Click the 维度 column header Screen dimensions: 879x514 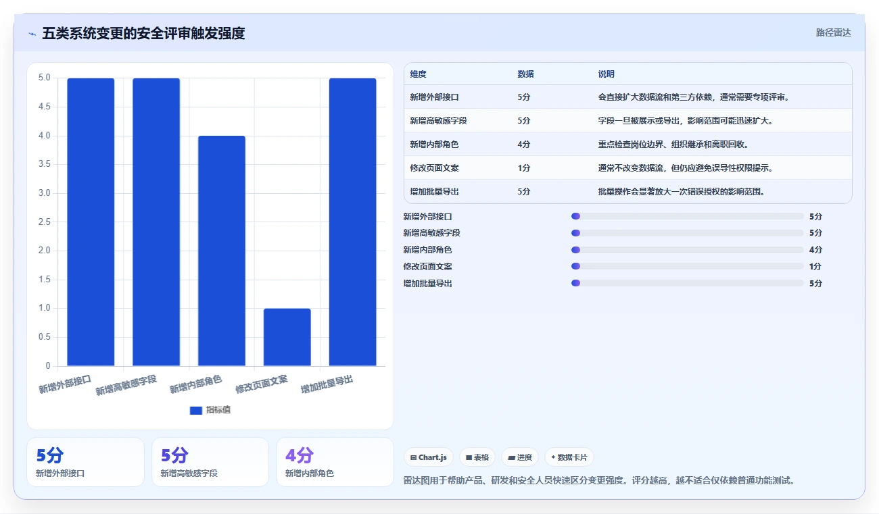[418, 74]
